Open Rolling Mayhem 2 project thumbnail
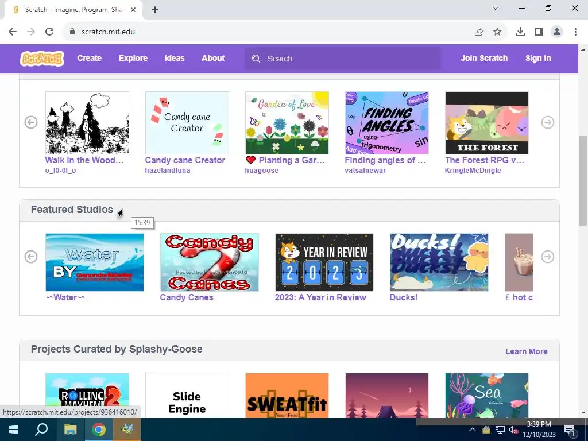This screenshot has height=441, width=588. [x=87, y=395]
